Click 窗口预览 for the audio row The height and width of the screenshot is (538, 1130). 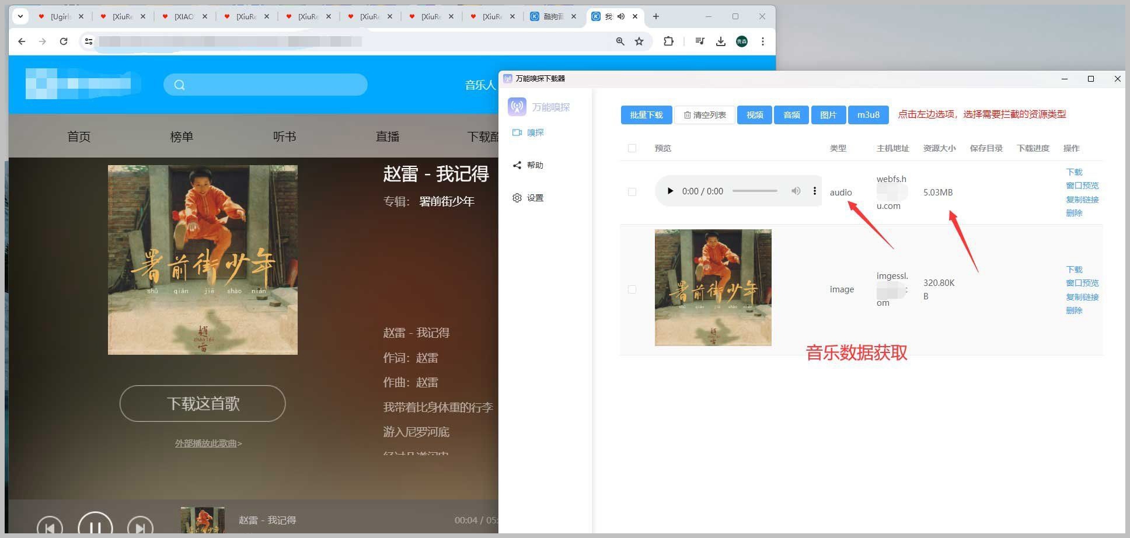(1082, 186)
